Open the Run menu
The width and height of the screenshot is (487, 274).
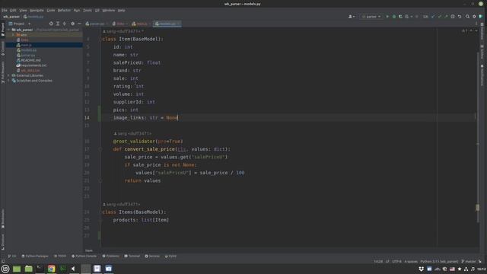coord(77,10)
